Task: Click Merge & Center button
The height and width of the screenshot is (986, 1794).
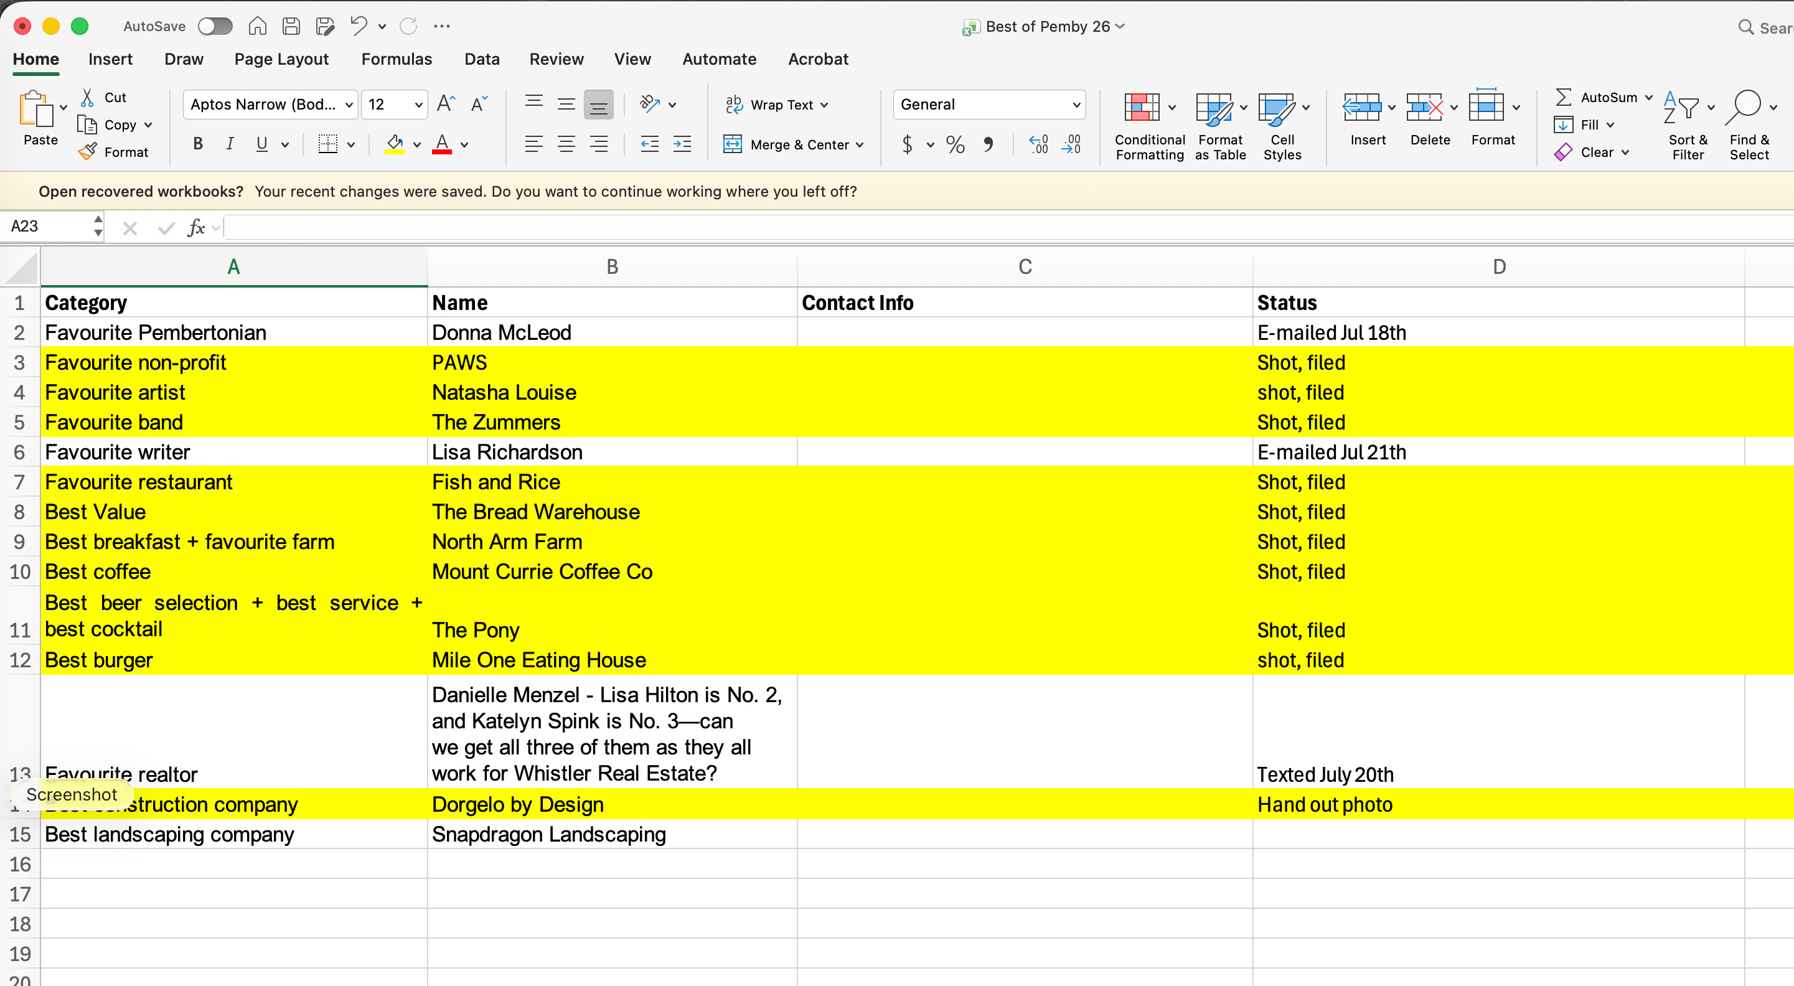Action: coord(794,145)
